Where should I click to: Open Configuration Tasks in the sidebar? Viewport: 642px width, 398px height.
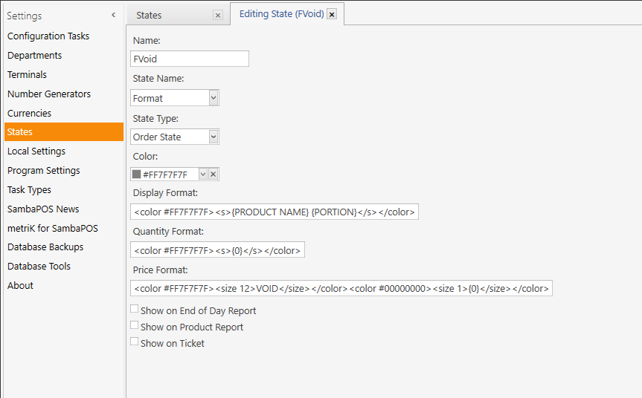pos(48,36)
